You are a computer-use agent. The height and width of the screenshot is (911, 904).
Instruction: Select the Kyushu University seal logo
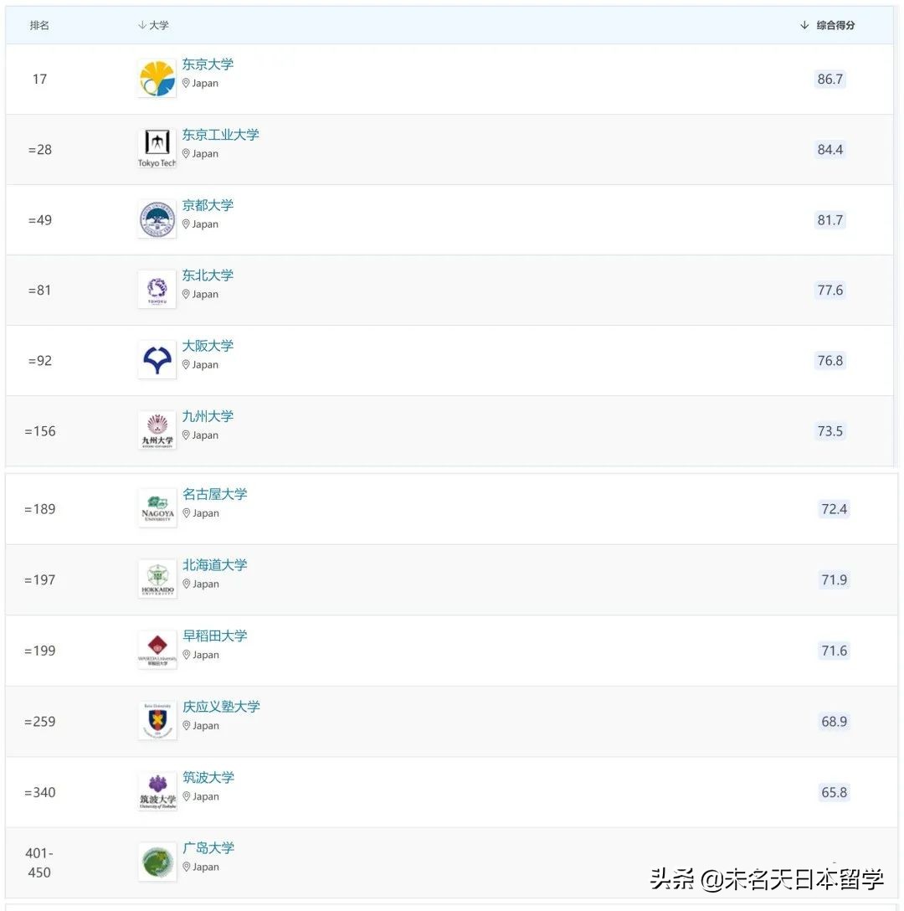[157, 430]
